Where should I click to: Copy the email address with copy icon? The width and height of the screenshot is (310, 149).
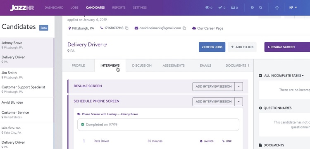(184, 28)
